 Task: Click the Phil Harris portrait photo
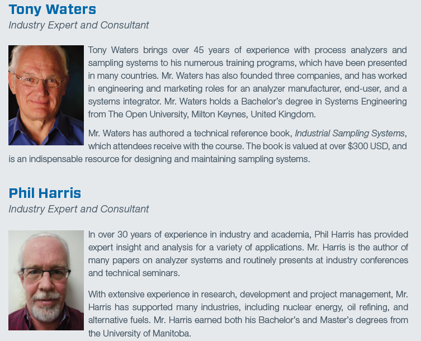(x=46, y=280)
